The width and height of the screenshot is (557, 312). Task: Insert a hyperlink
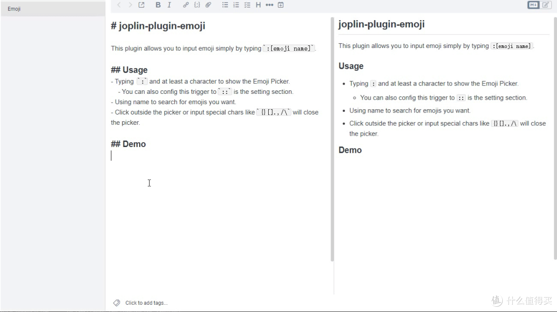pyautogui.click(x=186, y=5)
